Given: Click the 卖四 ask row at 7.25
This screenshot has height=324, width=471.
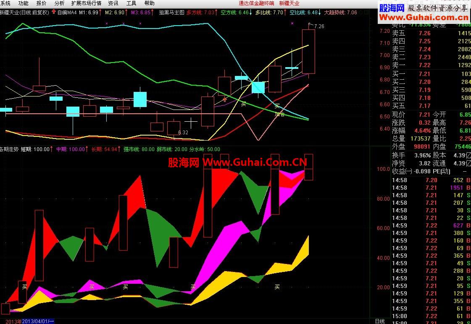Looking at the screenshot, I should (431, 41).
